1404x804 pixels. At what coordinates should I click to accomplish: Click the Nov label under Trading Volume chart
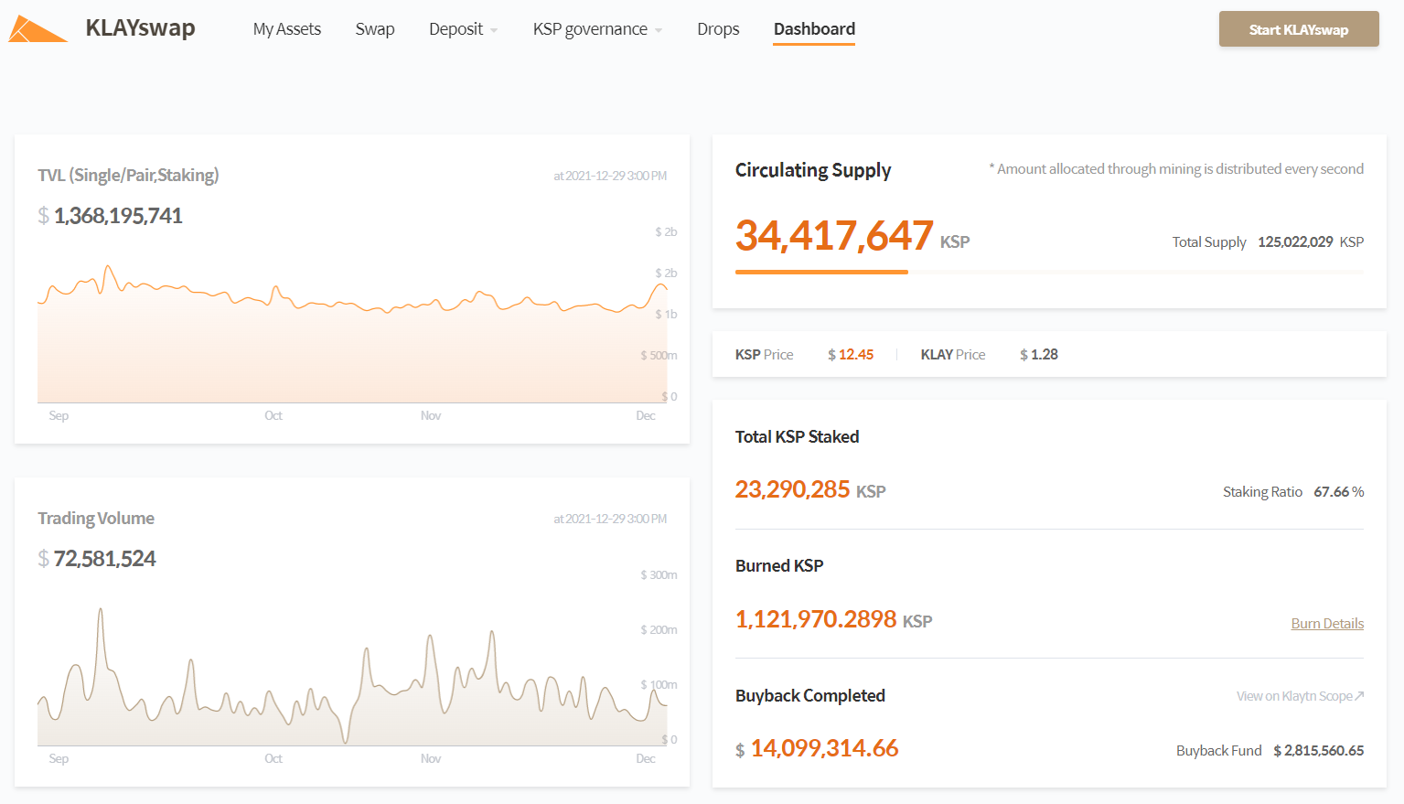[431, 759]
